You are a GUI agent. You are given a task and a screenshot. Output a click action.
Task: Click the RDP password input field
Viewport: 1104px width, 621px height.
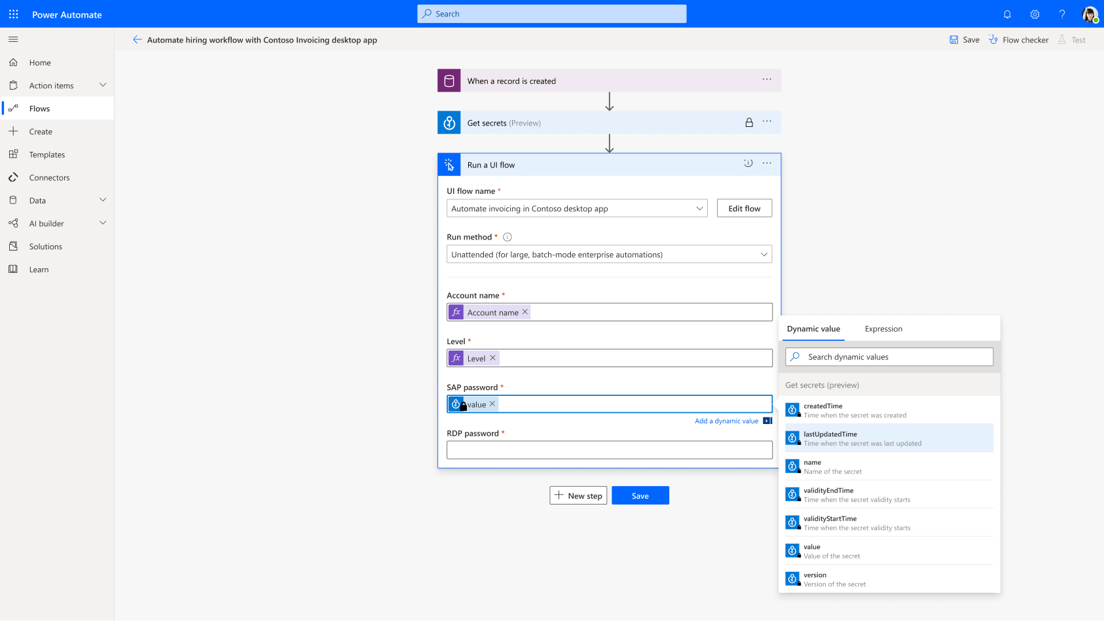point(609,450)
